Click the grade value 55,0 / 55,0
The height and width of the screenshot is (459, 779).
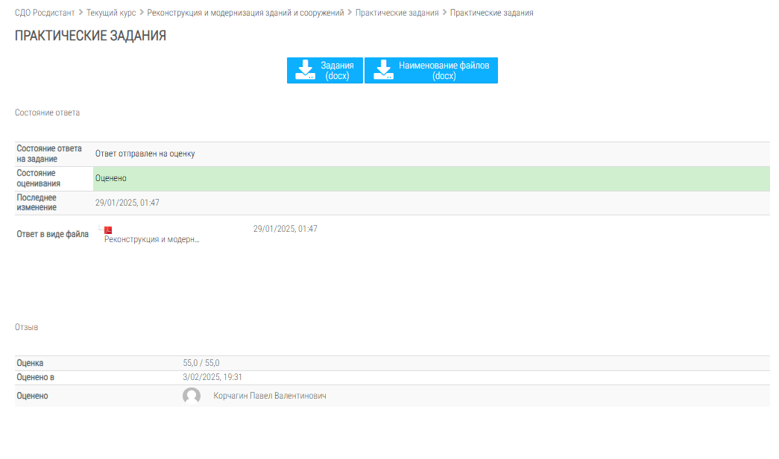pos(201,363)
